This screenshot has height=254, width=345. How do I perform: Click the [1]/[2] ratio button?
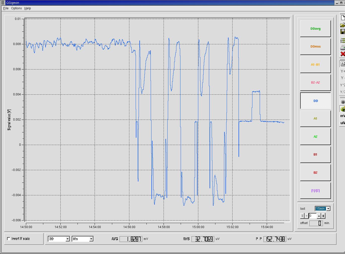tap(315, 191)
